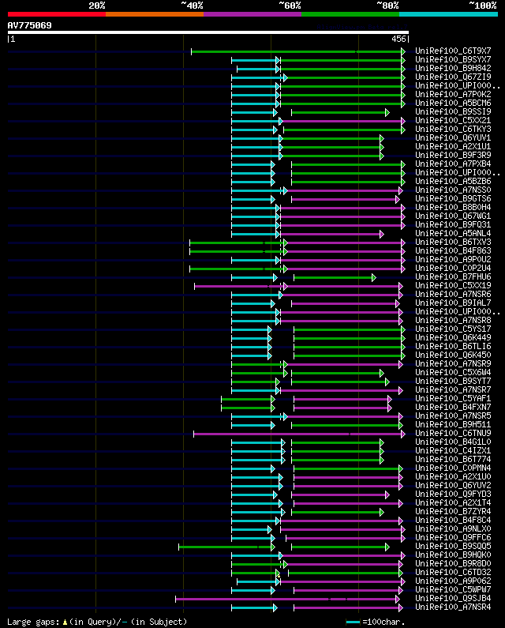505x628 pixels.
Task: Open the UniRef100_C5YAF1 hit
Action: point(453,398)
